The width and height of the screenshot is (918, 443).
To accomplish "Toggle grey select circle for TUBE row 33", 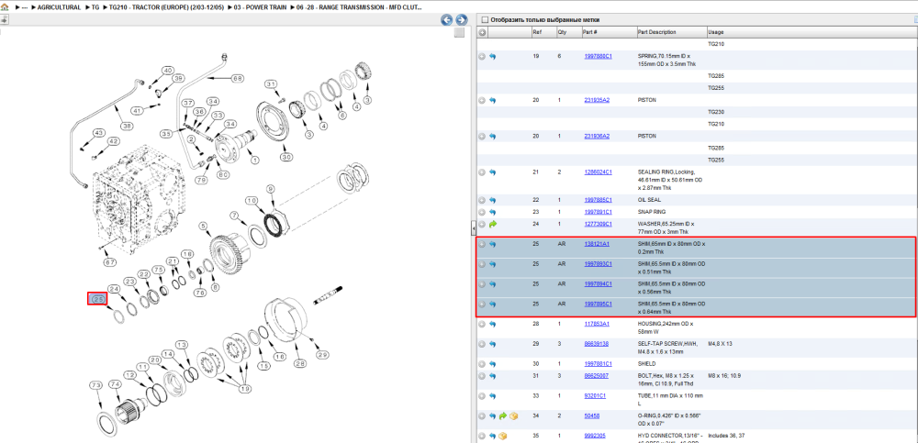I will pyautogui.click(x=482, y=396).
